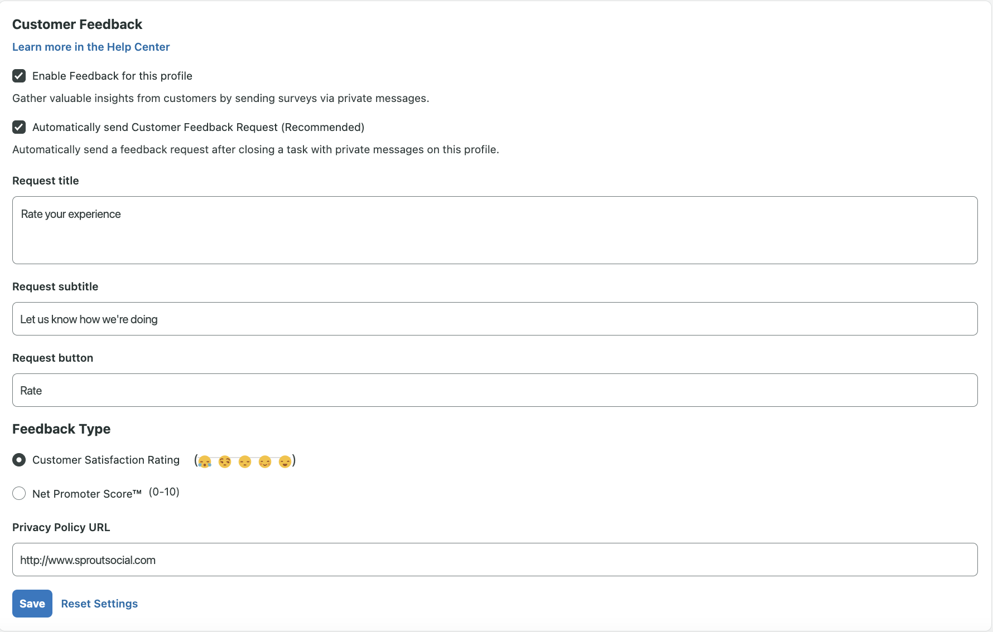993x632 pixels.
Task: Select the neutral middle face emoji
Action: 245,462
